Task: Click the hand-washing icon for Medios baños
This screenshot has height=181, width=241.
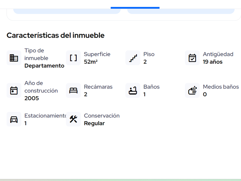Action: click(x=192, y=90)
